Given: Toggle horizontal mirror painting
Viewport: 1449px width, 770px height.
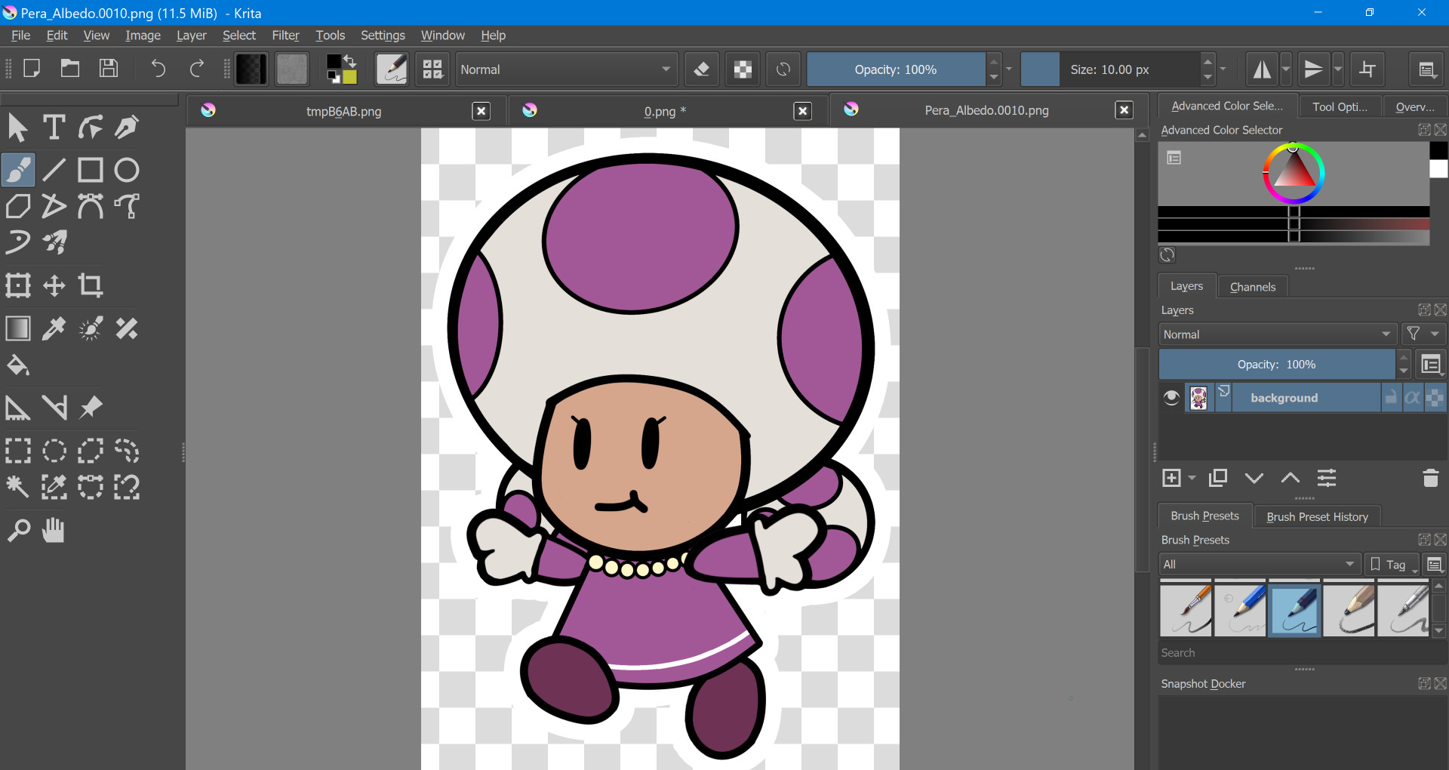Looking at the screenshot, I should click(1262, 69).
